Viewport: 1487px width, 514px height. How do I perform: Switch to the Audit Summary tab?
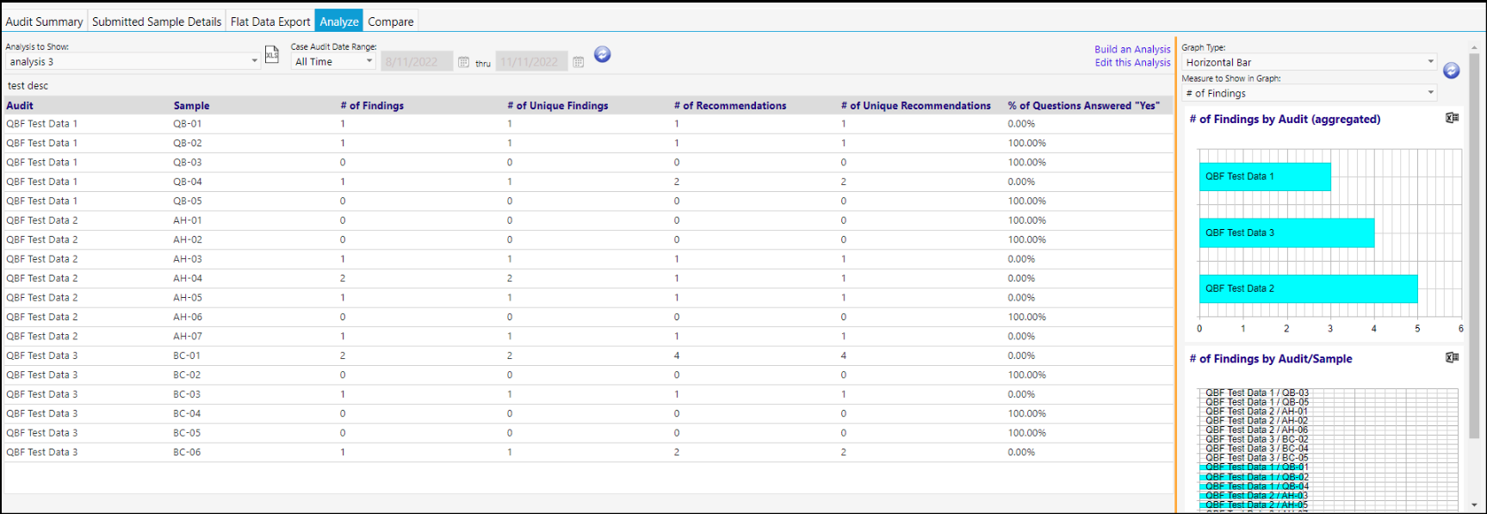coord(44,22)
